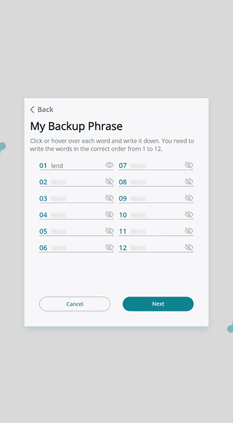Show word 06 via the crossed-eye icon

[109, 247]
